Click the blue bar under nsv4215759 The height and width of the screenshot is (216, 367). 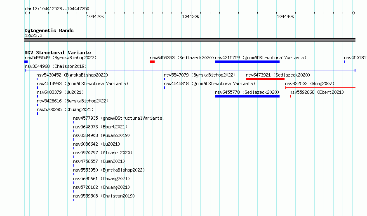click(x=247, y=62)
